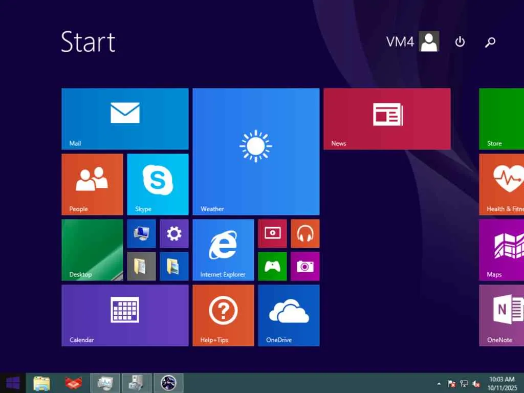Open the This PC computer tile
524x393 pixels.
tap(141, 233)
